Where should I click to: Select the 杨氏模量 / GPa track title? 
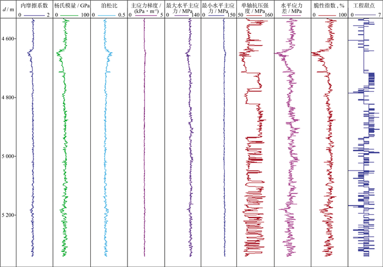pyautogui.click(x=71, y=4)
